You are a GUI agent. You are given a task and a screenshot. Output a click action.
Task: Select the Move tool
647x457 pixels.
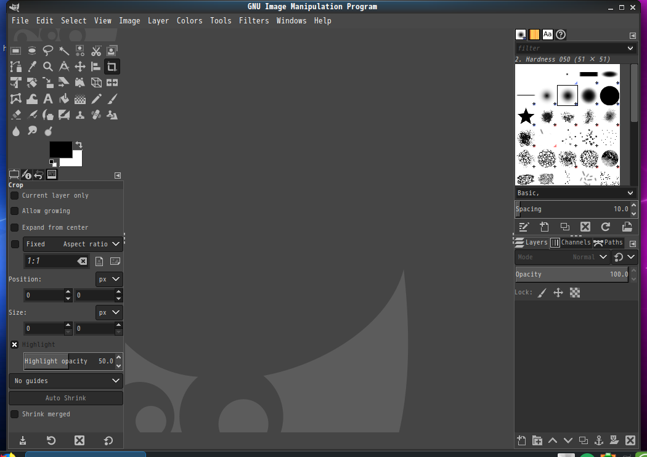80,67
